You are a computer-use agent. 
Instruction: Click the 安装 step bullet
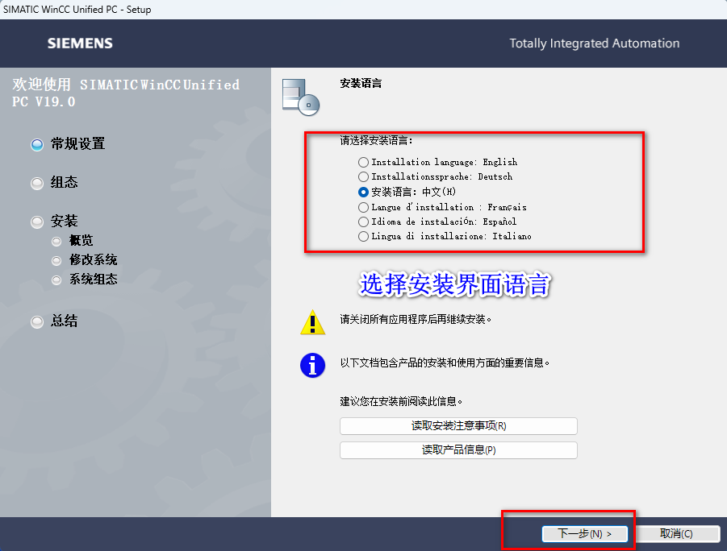(x=37, y=222)
